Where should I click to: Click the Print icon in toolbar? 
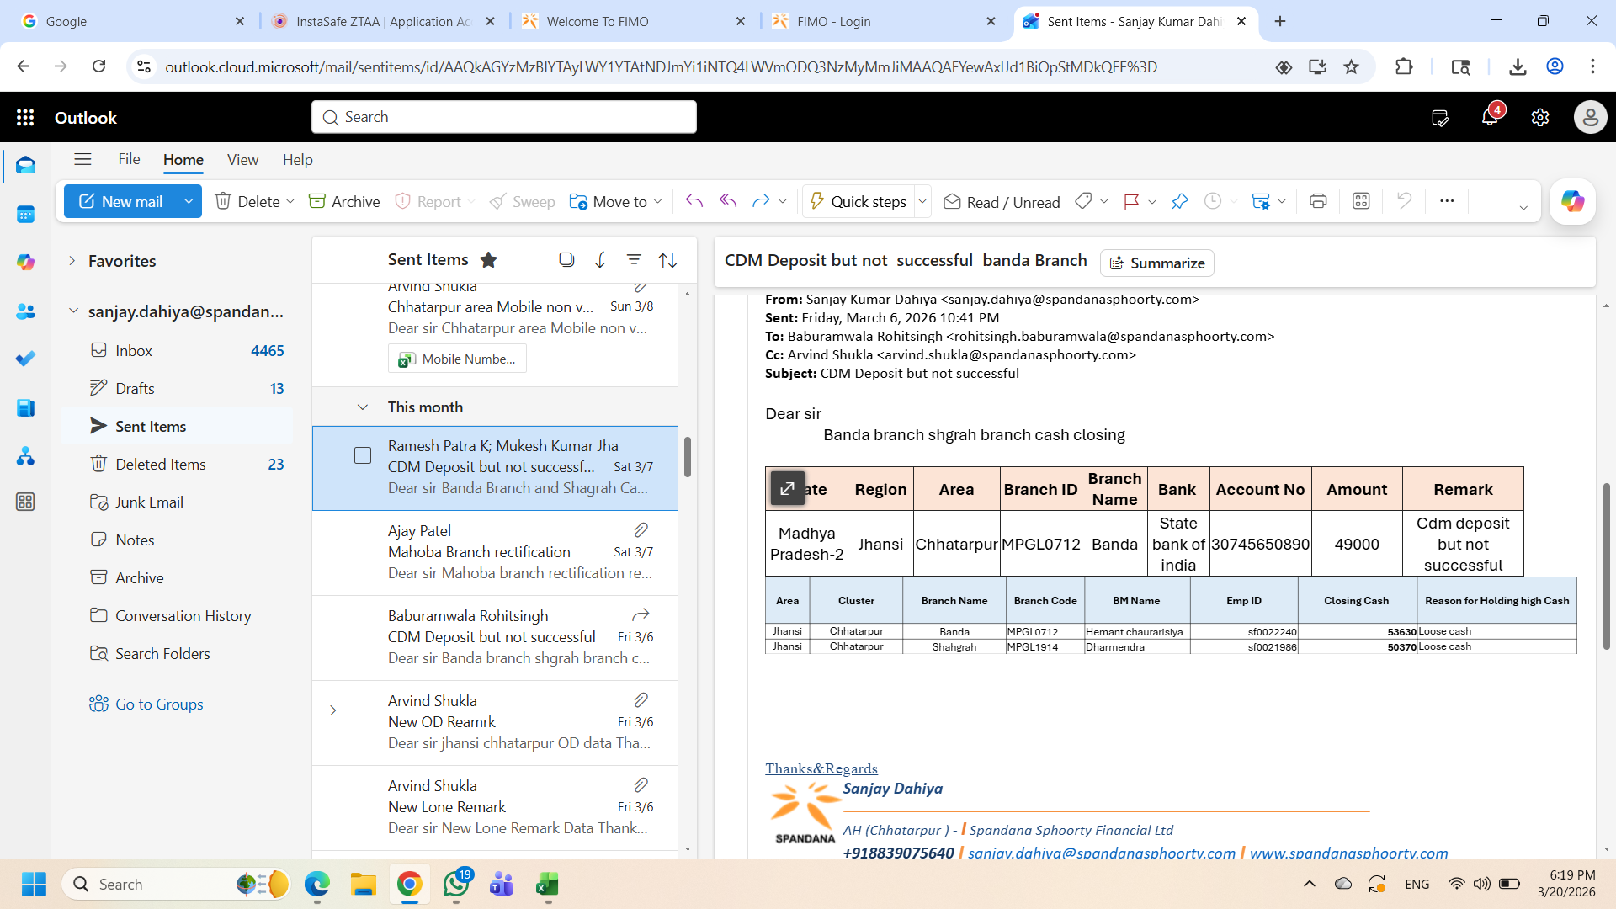[x=1318, y=201]
